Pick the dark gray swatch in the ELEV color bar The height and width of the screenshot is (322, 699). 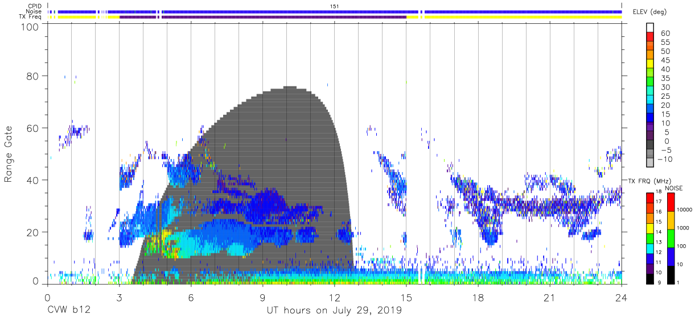[649, 145]
